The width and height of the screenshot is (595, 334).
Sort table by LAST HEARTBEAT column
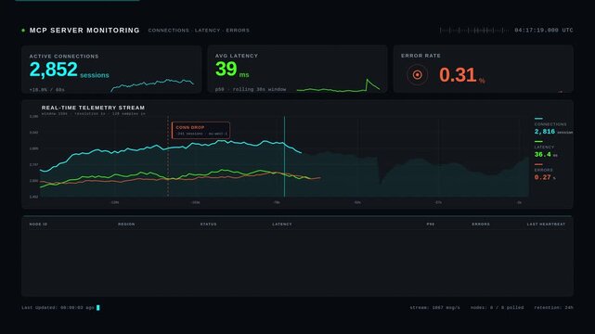tap(546, 225)
